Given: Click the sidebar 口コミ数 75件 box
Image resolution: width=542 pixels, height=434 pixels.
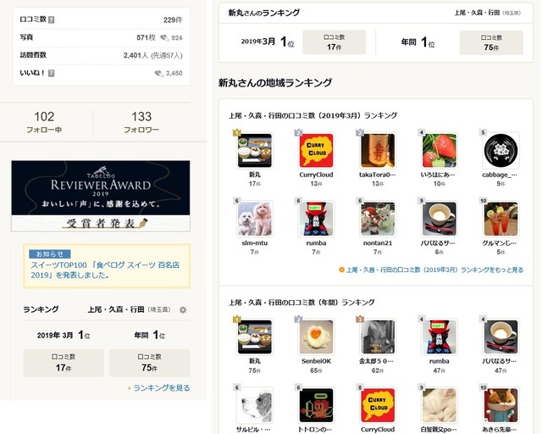Looking at the screenshot, I should 149,362.
